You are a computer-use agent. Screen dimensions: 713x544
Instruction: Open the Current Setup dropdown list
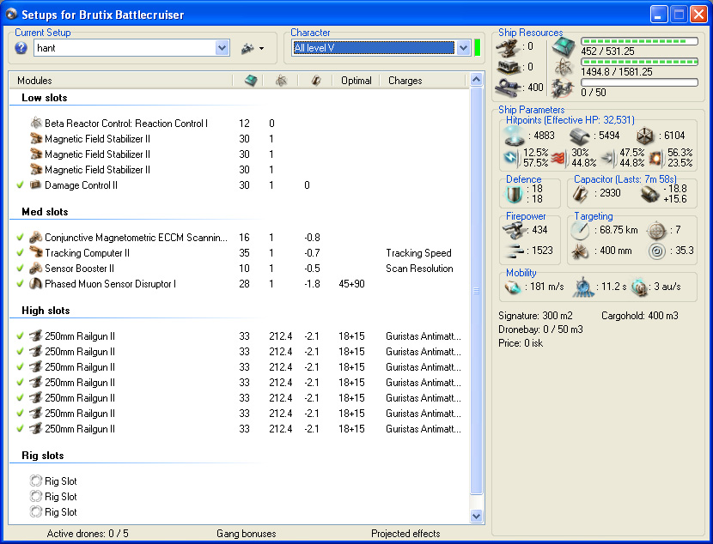[222, 48]
